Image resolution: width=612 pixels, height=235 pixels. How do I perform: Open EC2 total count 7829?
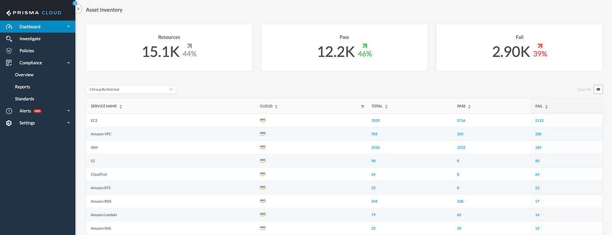click(x=376, y=120)
